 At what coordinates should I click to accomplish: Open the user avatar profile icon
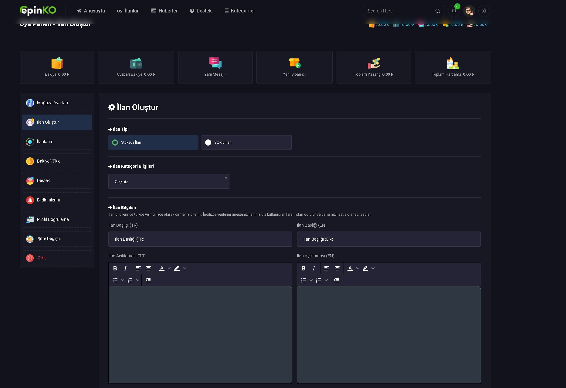[x=469, y=11]
